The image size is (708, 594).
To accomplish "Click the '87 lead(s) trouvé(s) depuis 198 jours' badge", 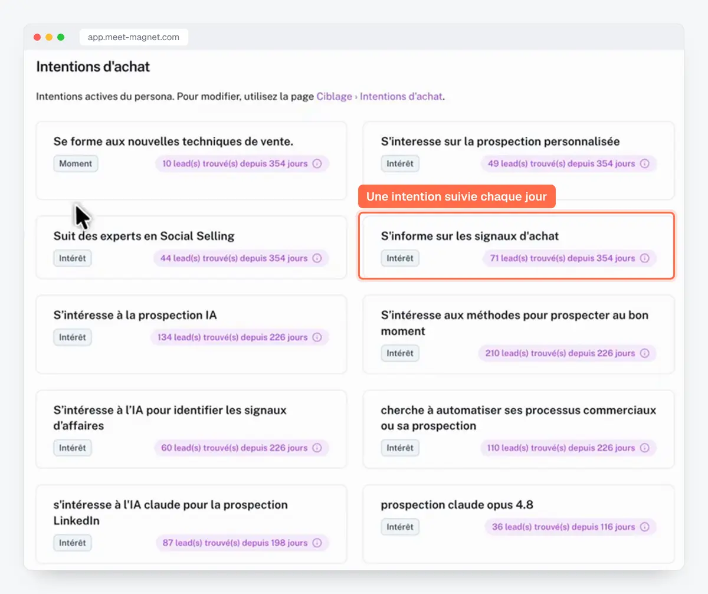I will 242,543.
